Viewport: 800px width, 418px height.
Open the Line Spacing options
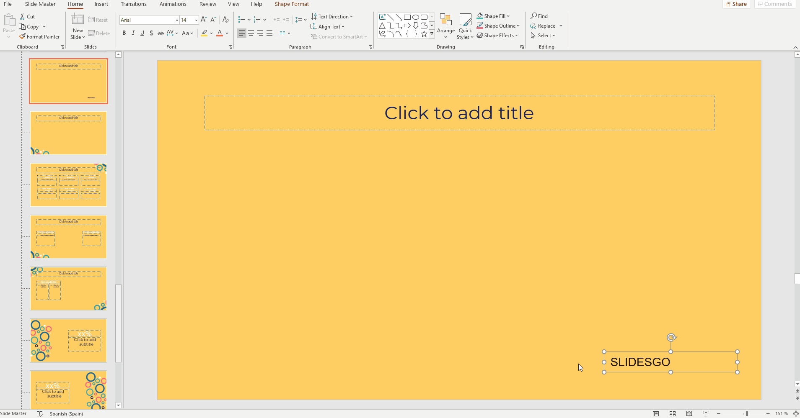point(300,20)
